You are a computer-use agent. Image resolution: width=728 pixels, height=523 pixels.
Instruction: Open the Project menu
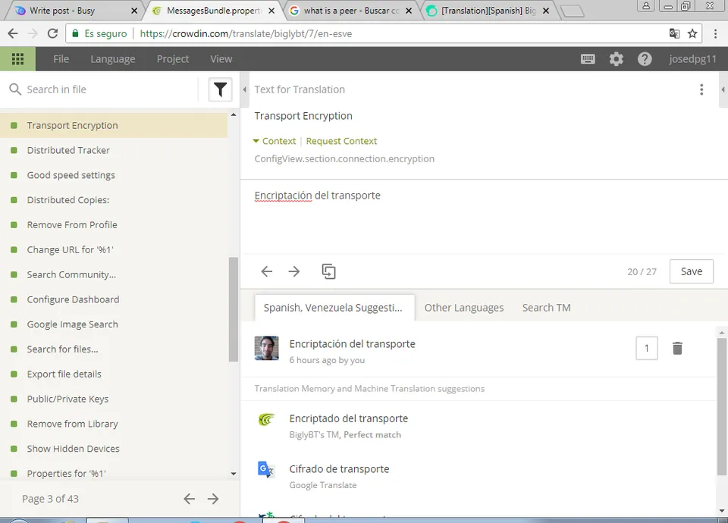[173, 59]
